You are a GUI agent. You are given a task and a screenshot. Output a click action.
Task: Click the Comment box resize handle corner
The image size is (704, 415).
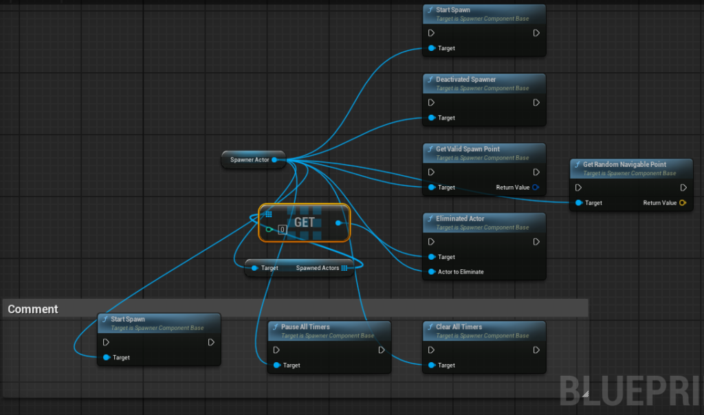pos(585,394)
